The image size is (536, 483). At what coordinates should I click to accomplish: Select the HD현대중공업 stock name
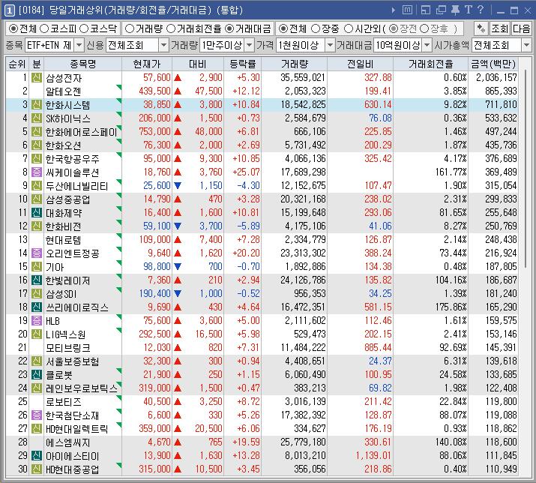click(x=73, y=469)
